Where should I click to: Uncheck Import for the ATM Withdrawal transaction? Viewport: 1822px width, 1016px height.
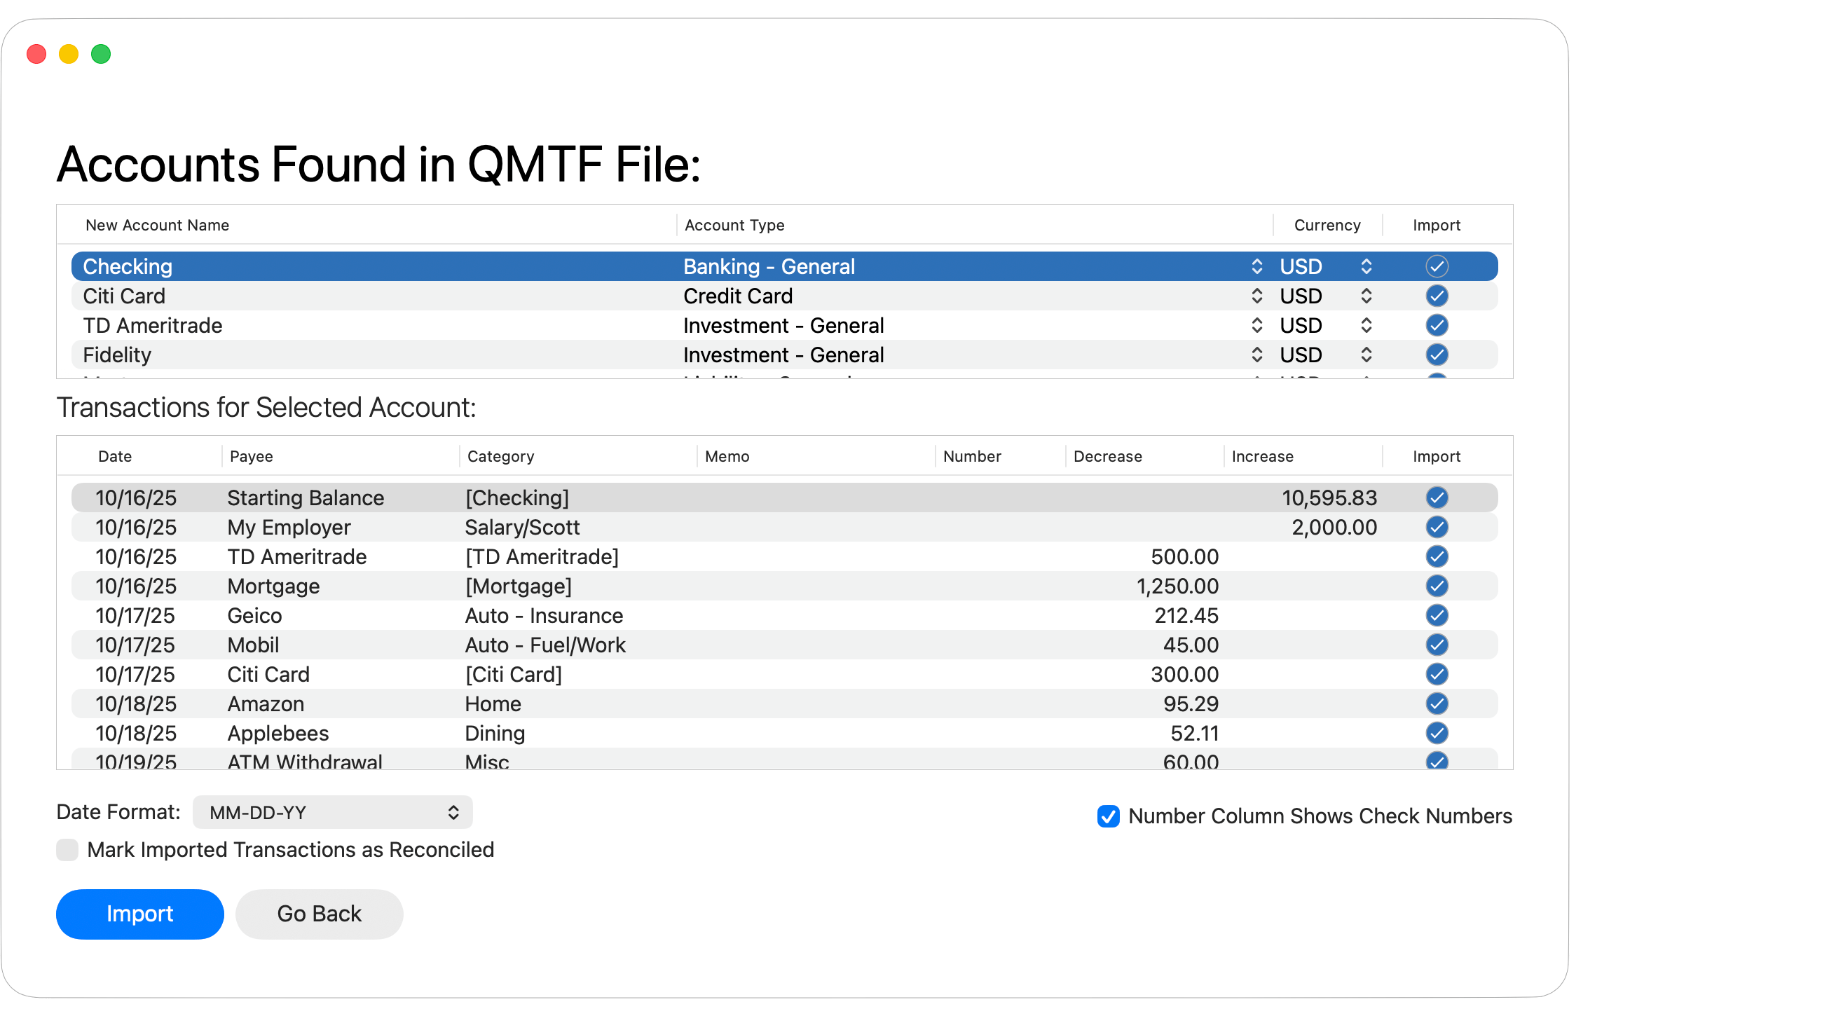[1437, 762]
